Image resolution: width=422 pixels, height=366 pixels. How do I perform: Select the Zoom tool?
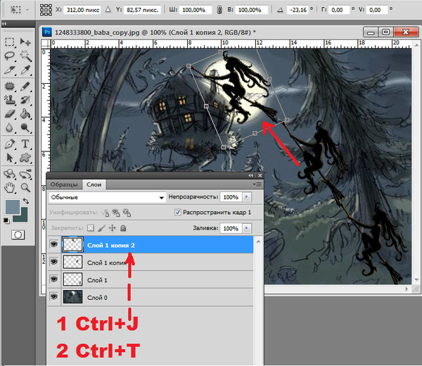pyautogui.click(x=25, y=187)
